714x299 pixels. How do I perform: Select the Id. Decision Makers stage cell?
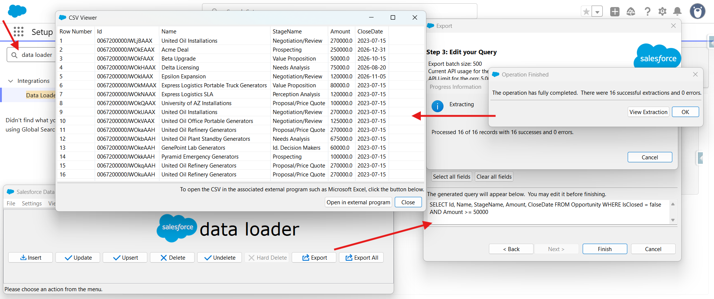click(299, 148)
